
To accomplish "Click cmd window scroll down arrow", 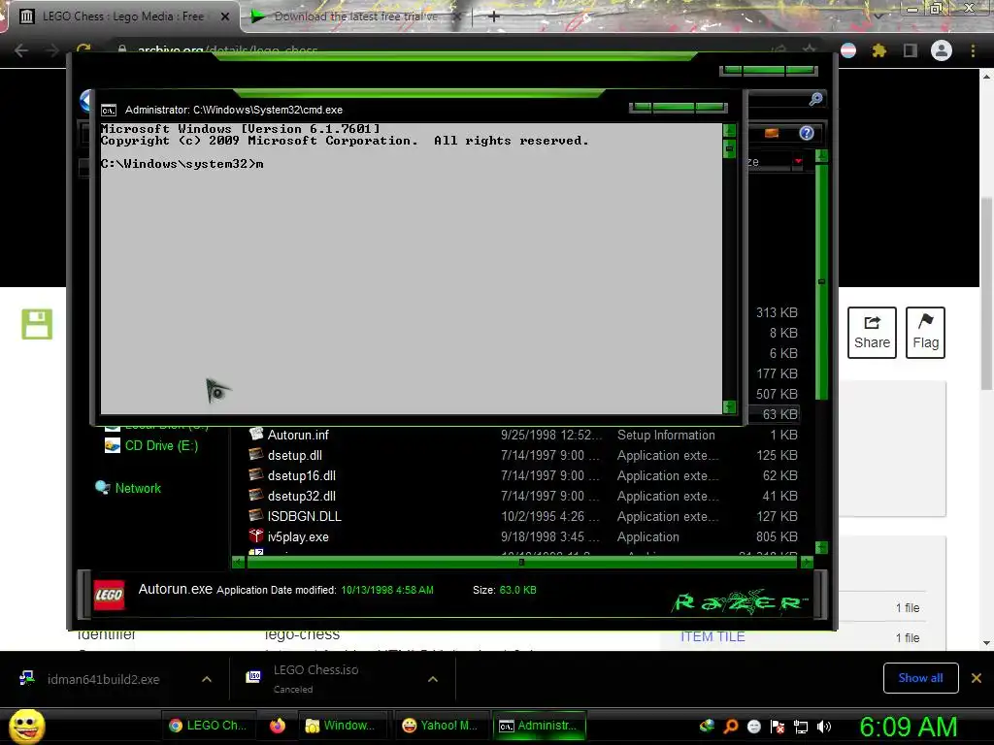I will click(x=730, y=406).
